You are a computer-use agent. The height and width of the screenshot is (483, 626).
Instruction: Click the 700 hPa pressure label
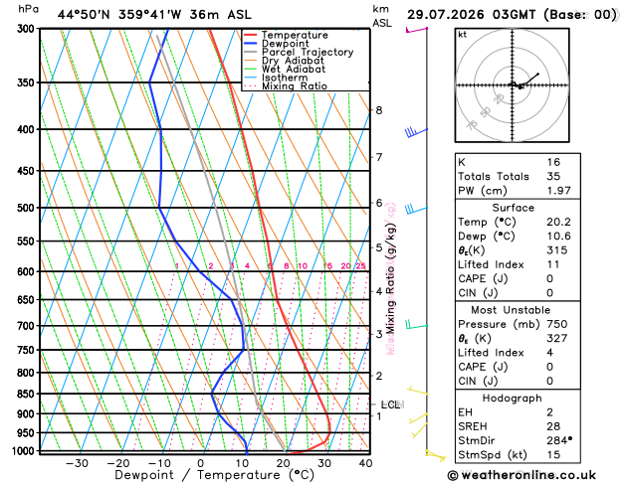pos(28,326)
